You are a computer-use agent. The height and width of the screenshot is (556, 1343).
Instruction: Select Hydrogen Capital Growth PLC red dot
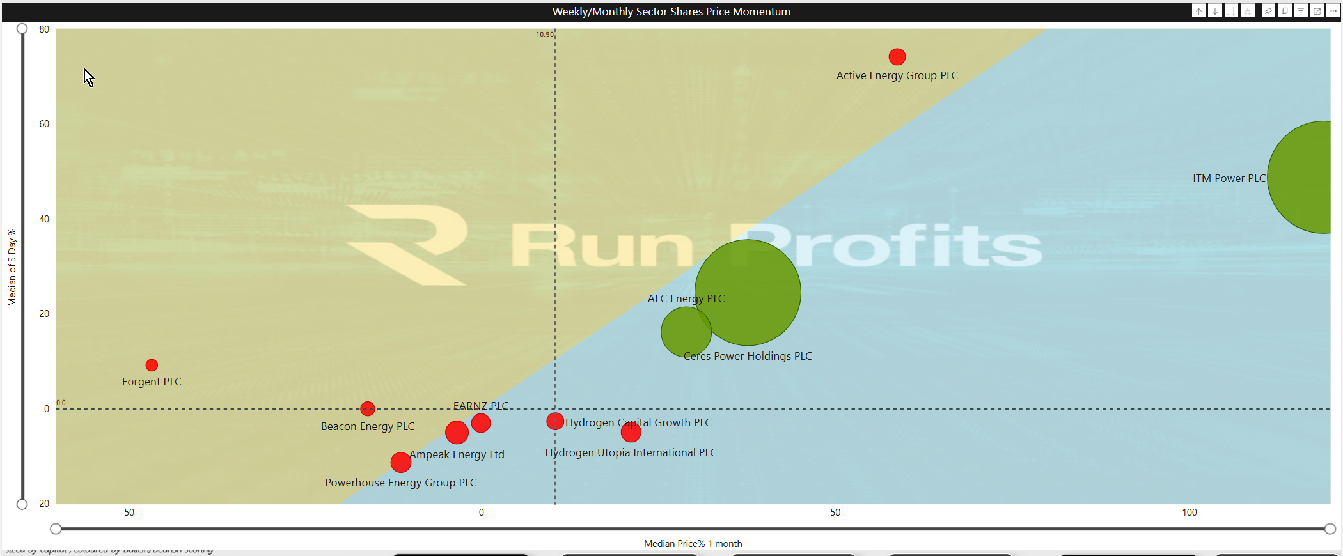[555, 421]
